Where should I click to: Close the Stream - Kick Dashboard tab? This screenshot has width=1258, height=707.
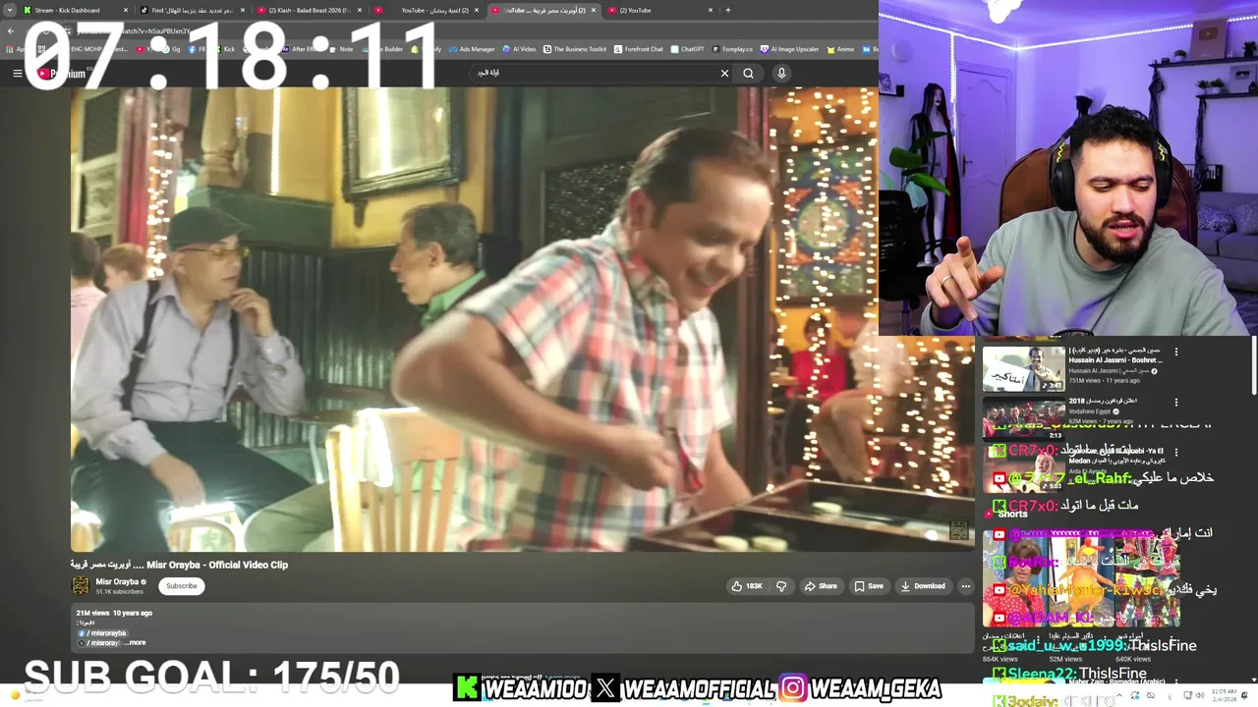pyautogui.click(x=126, y=11)
